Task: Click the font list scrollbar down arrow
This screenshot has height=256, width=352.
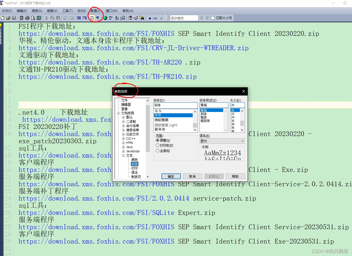Action: [195, 130]
